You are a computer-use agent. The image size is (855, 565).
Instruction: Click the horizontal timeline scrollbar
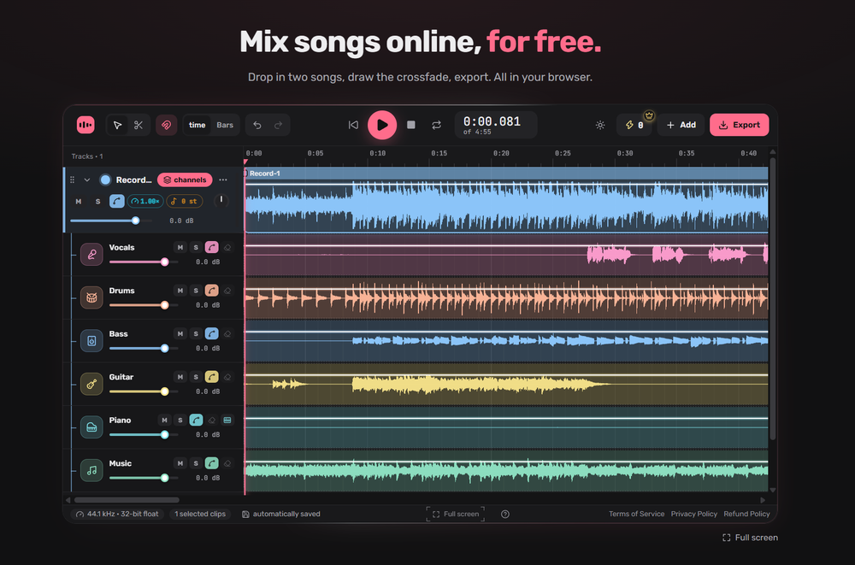coord(127,499)
